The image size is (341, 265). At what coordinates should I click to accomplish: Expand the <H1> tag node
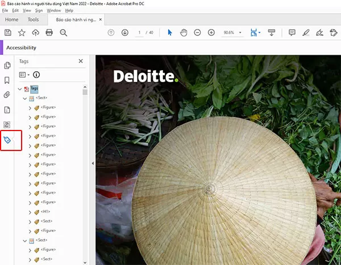point(30,212)
